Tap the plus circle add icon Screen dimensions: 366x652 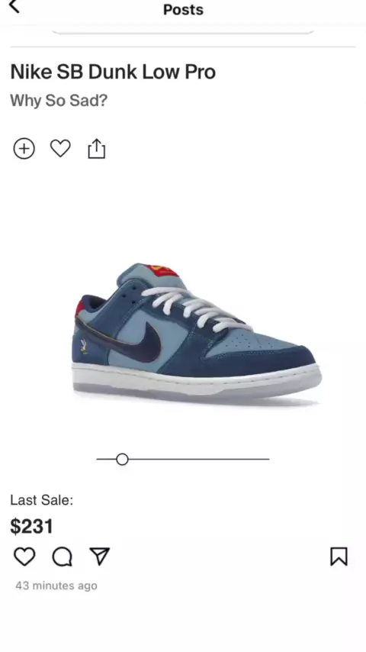24,149
